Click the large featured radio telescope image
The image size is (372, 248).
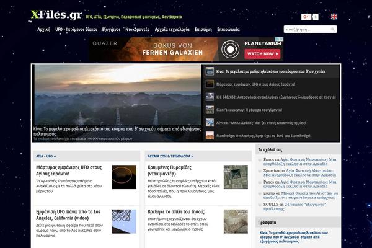(117, 95)
